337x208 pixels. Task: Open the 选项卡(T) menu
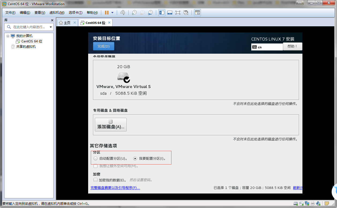(x=76, y=13)
